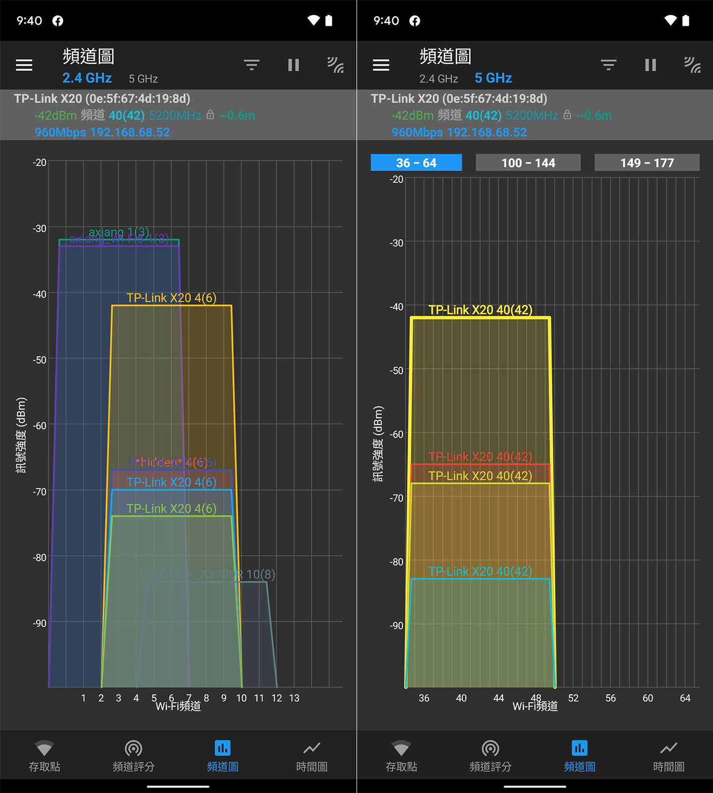Open 時間圖 tab on left screen
The width and height of the screenshot is (713, 793).
(x=312, y=756)
